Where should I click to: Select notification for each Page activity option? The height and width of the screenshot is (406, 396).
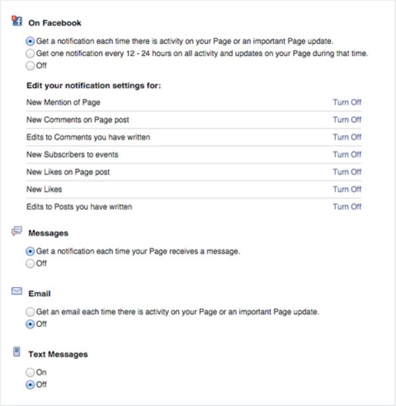(x=30, y=41)
